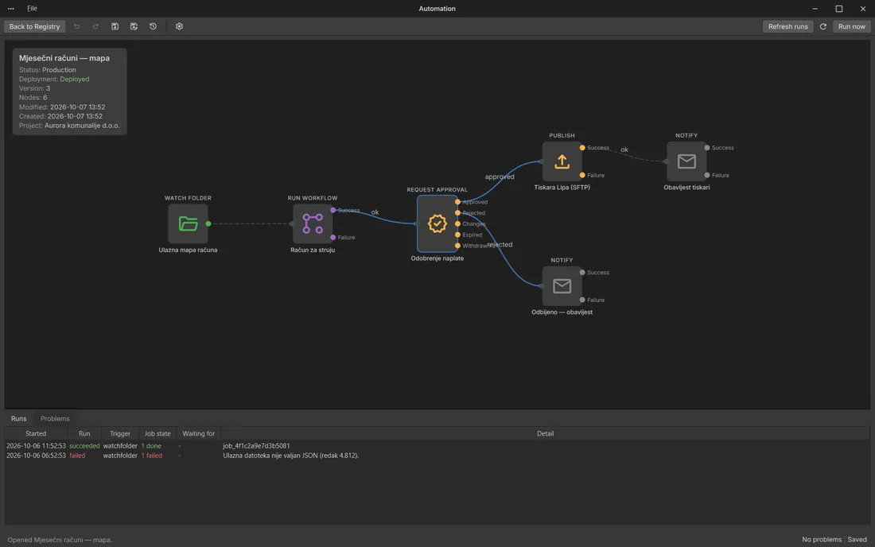Switch to the Problems tab
This screenshot has height=547, width=875.
(55, 419)
